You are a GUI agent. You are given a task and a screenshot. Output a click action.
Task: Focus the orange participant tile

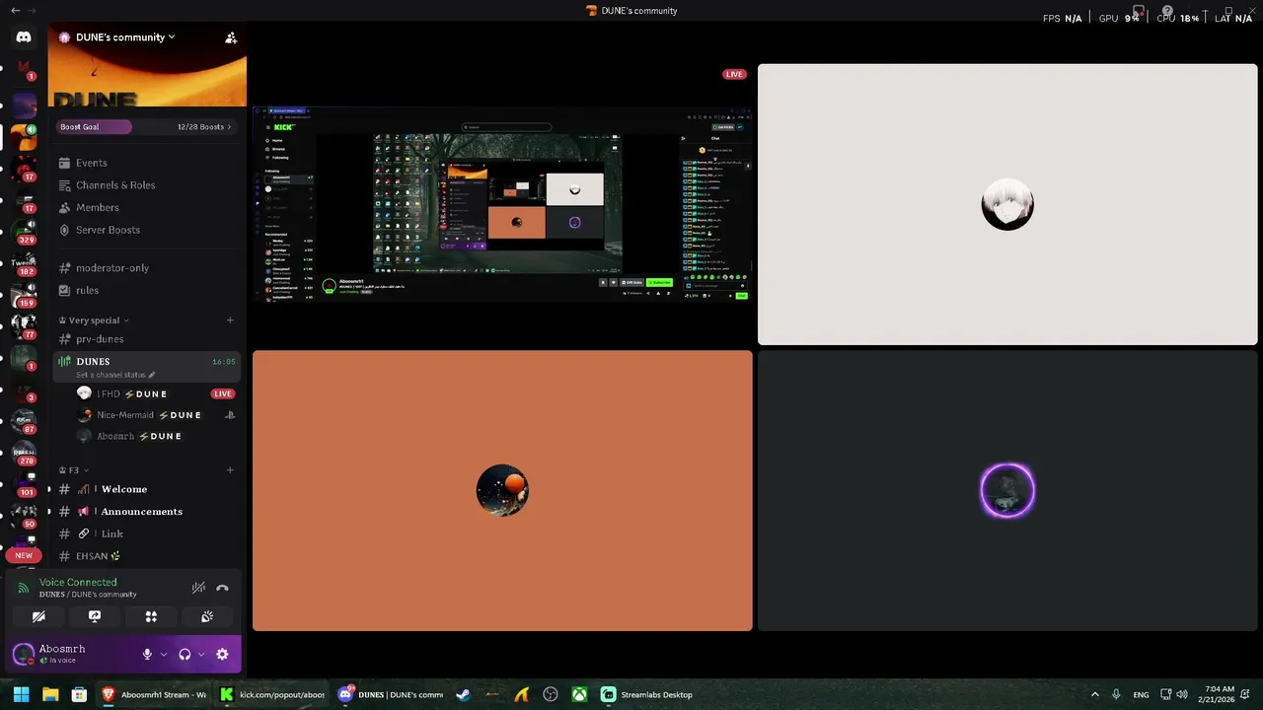(x=502, y=490)
